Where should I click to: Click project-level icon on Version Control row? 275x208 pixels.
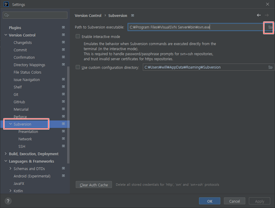63,35
